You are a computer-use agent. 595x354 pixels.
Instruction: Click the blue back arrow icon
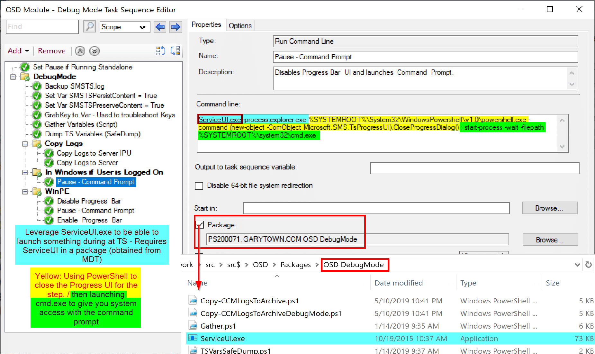[160, 27]
